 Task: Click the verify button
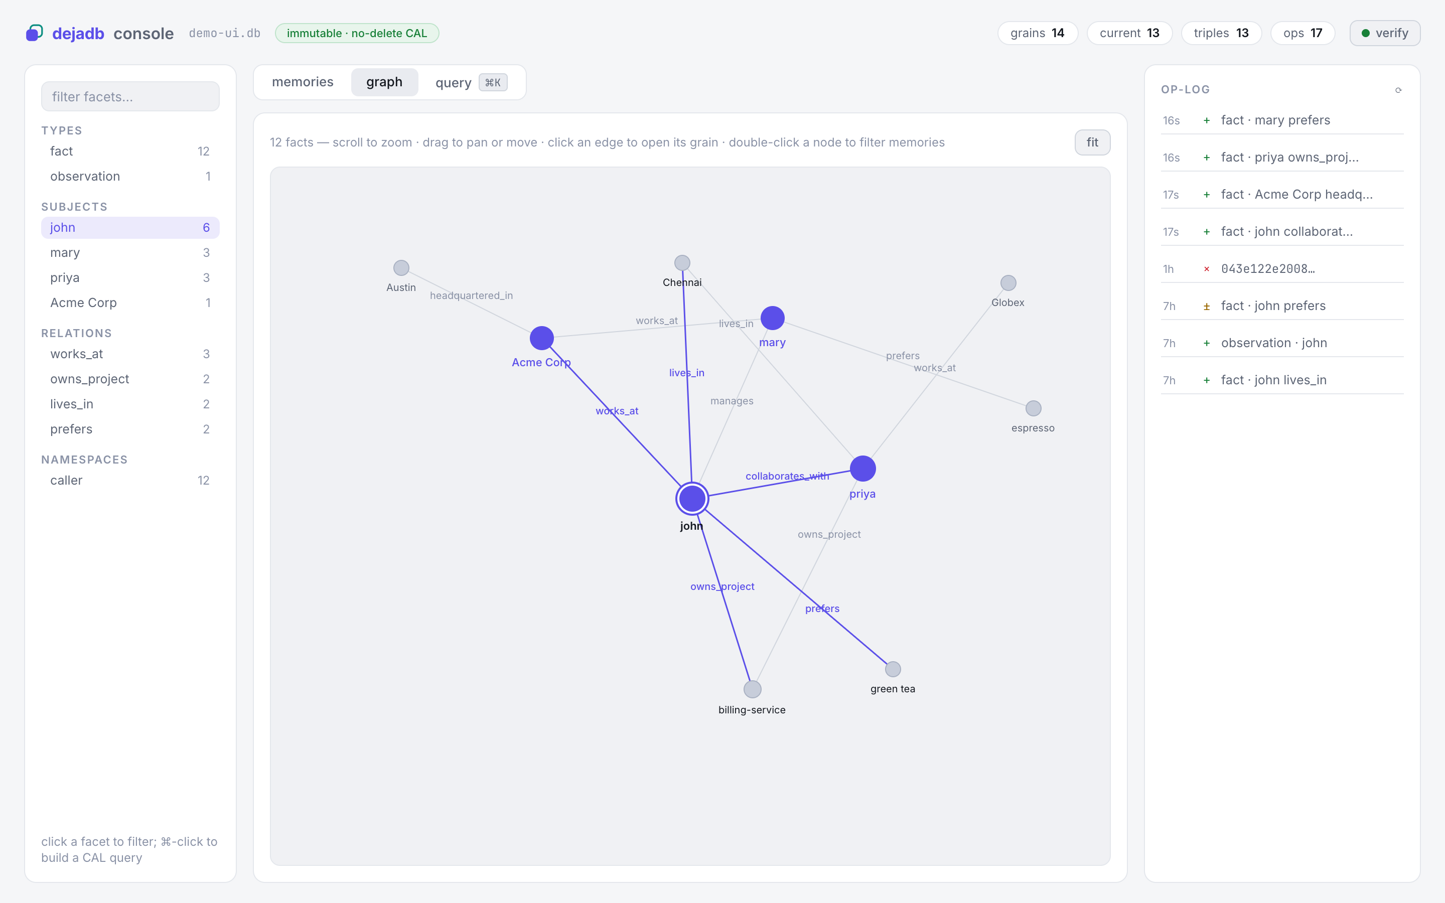point(1385,33)
